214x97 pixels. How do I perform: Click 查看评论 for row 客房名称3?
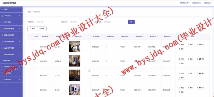click(201, 73)
